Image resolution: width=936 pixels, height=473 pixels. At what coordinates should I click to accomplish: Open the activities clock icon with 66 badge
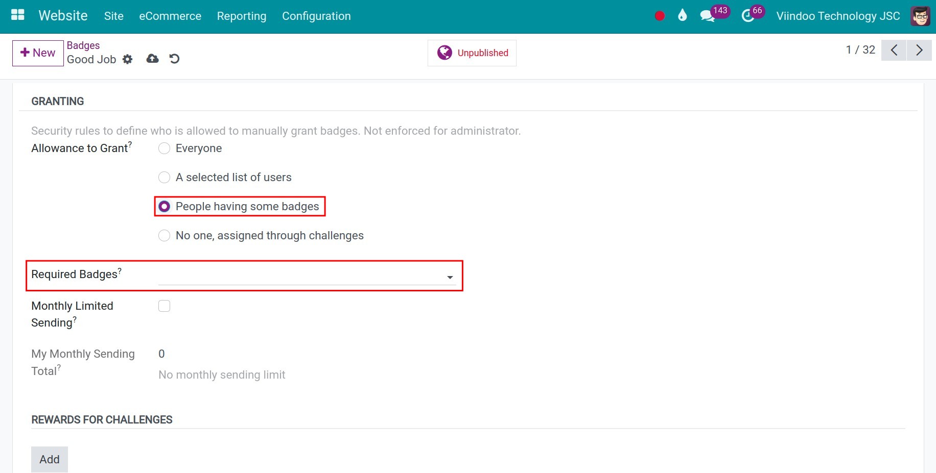click(x=748, y=16)
